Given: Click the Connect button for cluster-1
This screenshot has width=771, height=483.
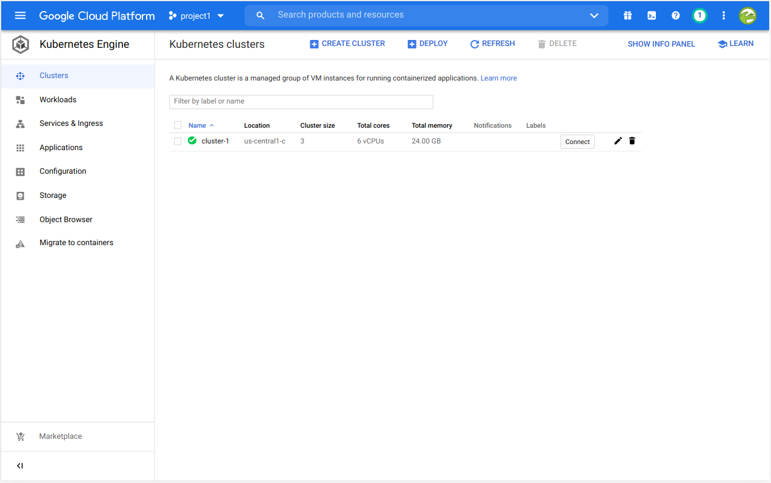Looking at the screenshot, I should pos(577,142).
